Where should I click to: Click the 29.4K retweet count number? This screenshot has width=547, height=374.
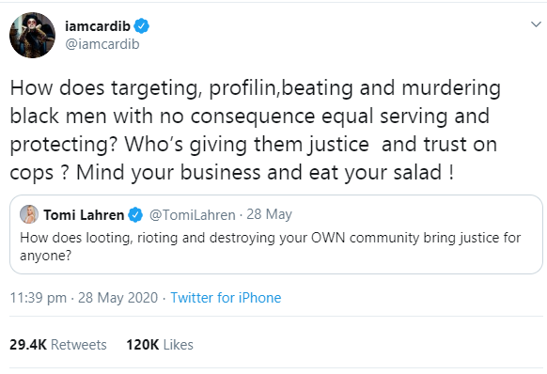point(28,344)
